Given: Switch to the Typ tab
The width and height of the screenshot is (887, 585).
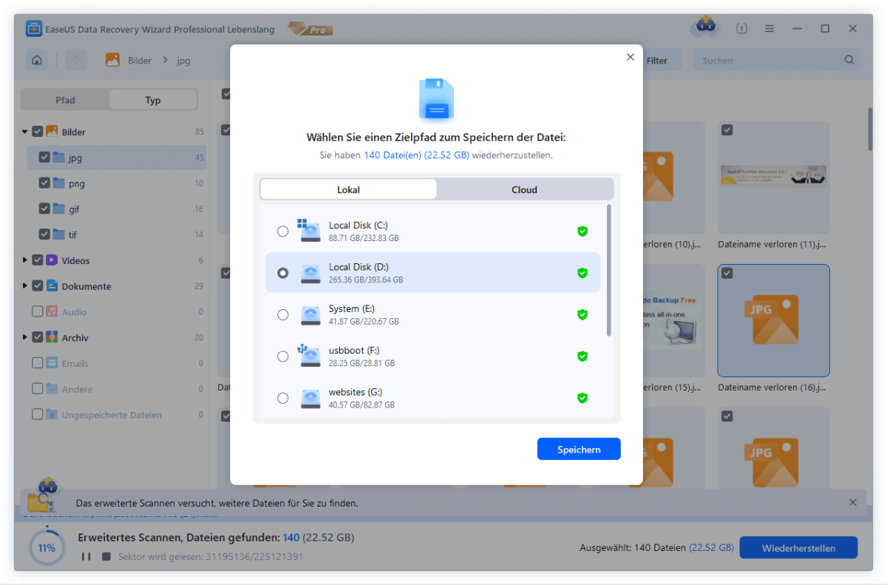Looking at the screenshot, I should coord(153,100).
